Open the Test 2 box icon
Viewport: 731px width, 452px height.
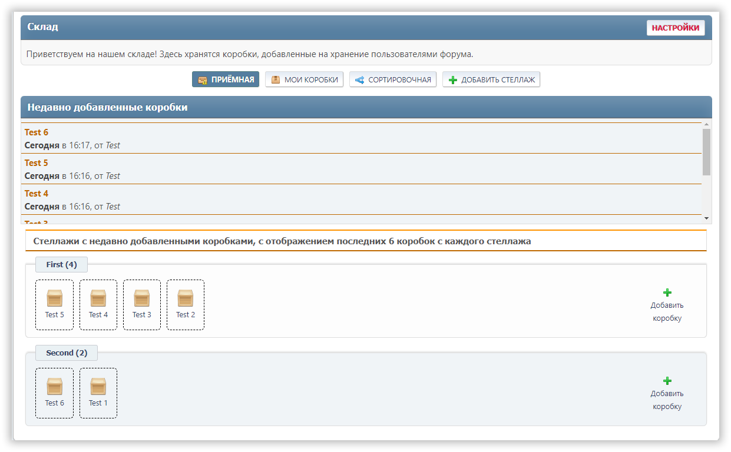coord(185,298)
